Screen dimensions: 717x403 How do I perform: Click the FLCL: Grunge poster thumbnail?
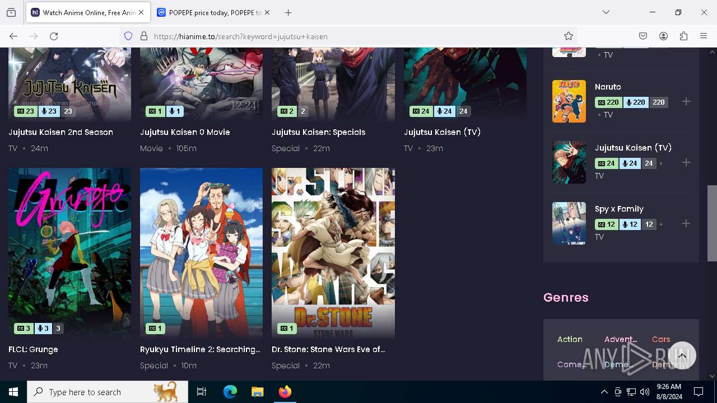(x=69, y=254)
